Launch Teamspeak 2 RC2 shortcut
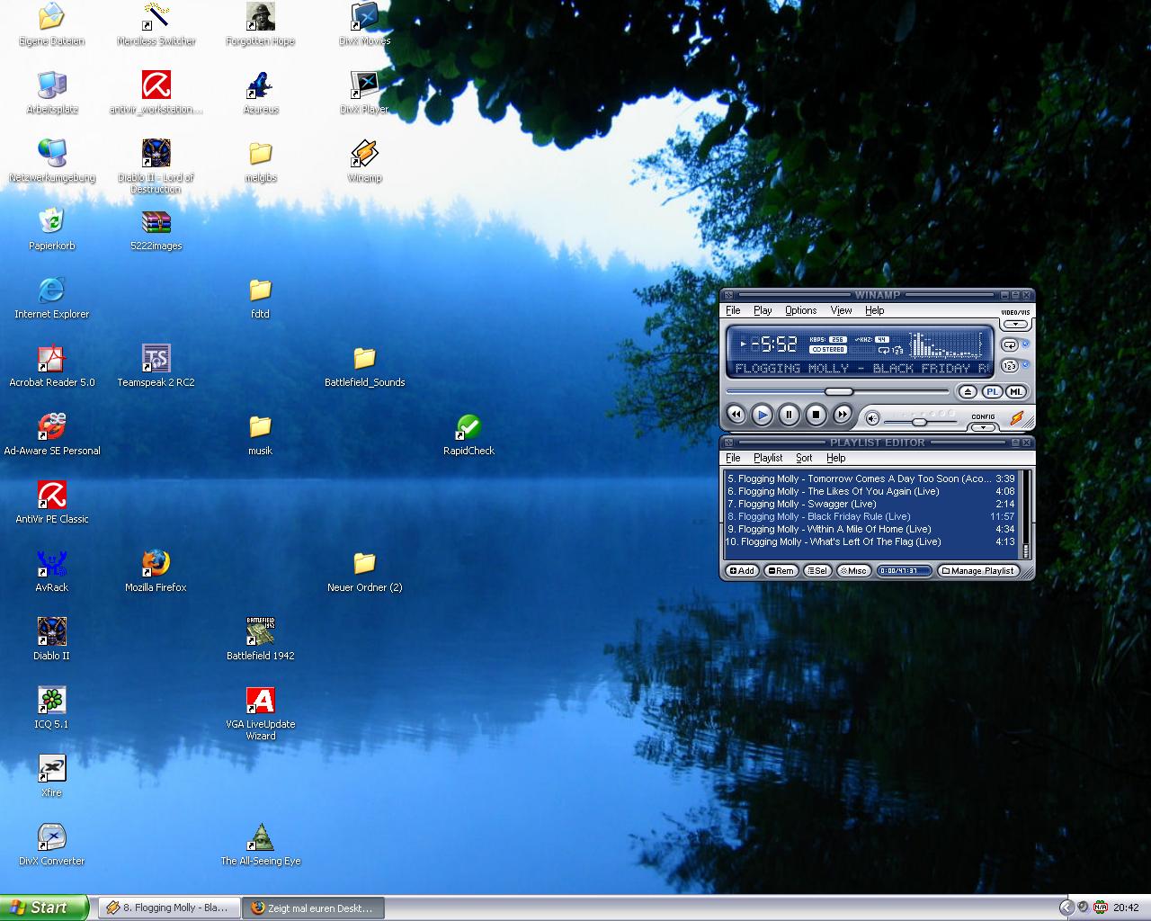This screenshot has height=921, width=1151. click(156, 366)
